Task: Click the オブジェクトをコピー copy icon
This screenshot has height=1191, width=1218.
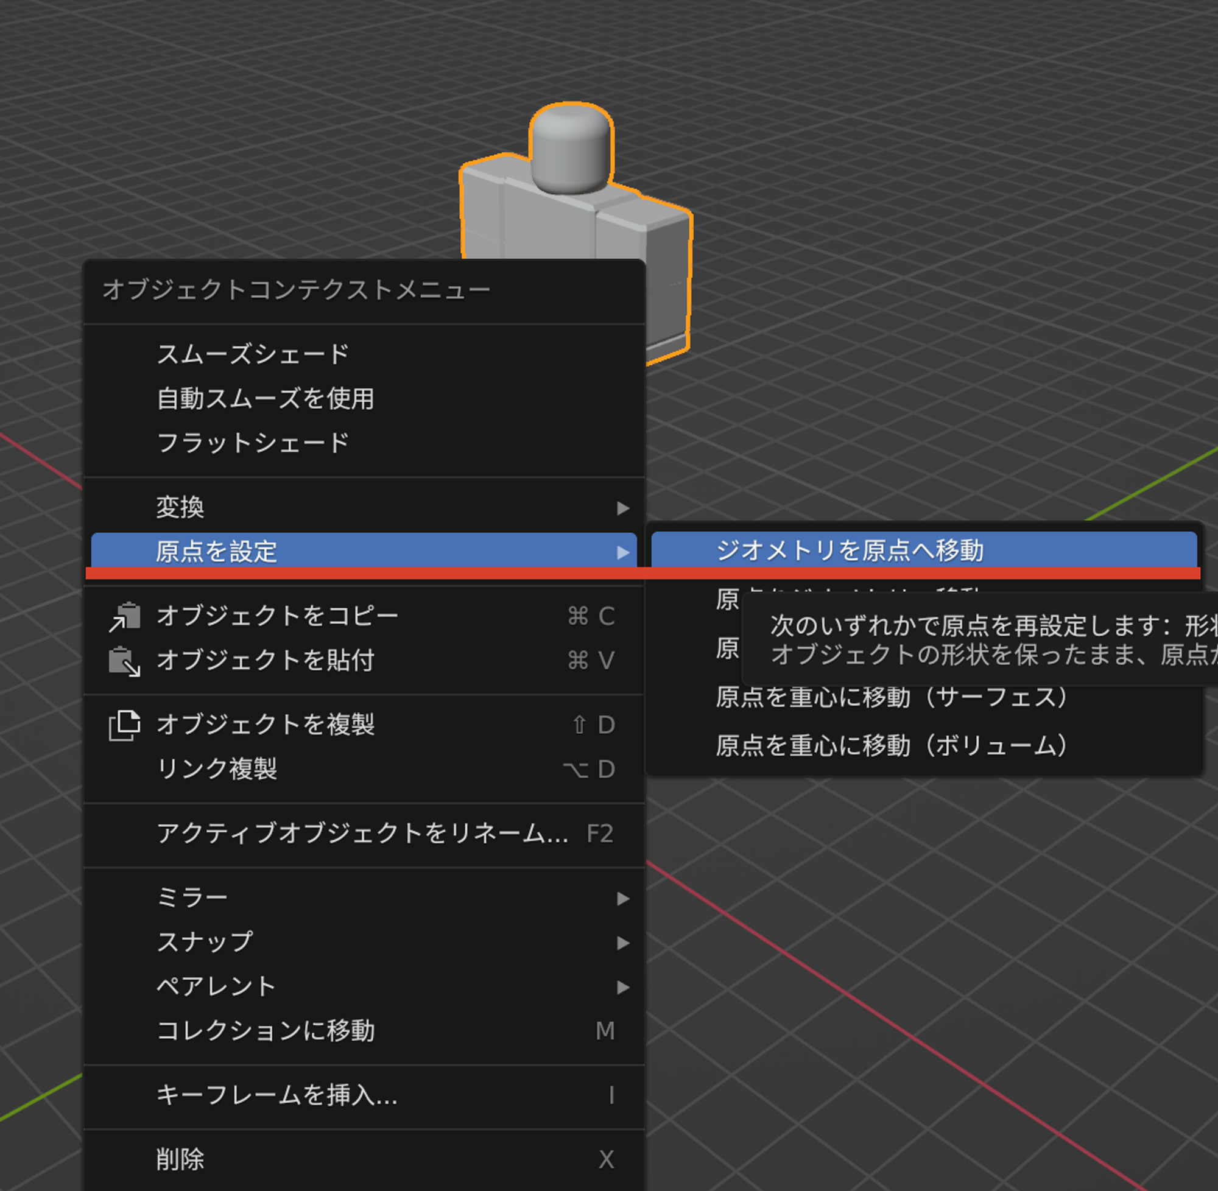Action: (124, 616)
